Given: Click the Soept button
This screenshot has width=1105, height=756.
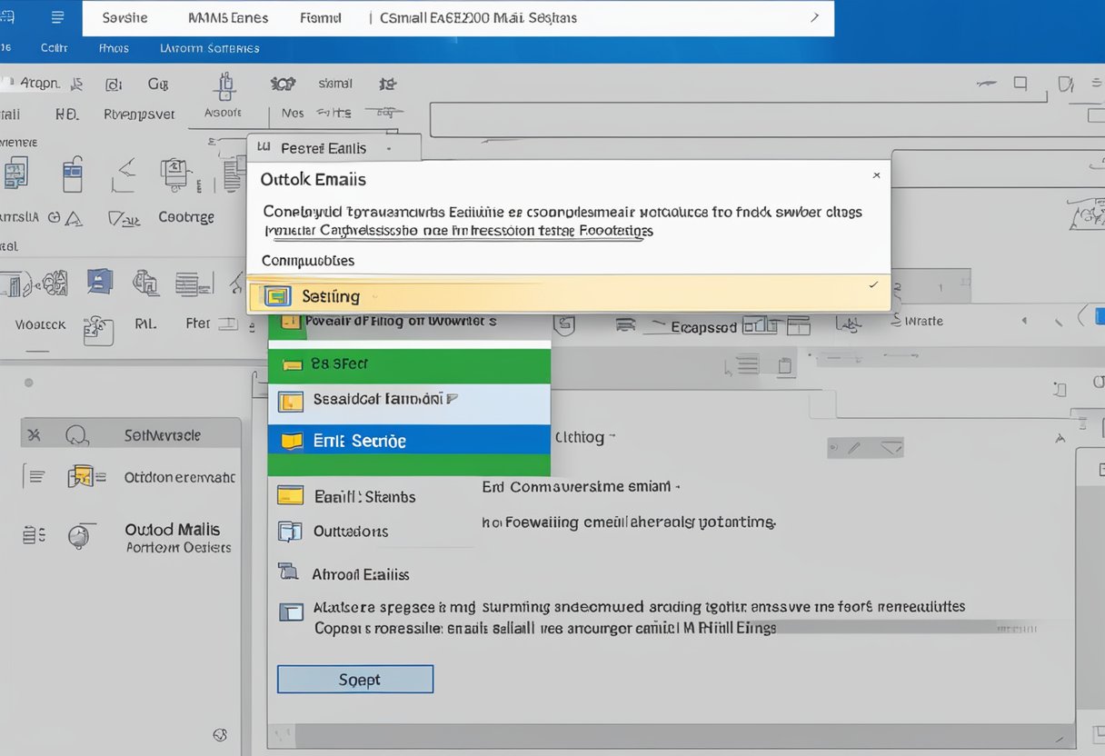Looking at the screenshot, I should tap(354, 680).
